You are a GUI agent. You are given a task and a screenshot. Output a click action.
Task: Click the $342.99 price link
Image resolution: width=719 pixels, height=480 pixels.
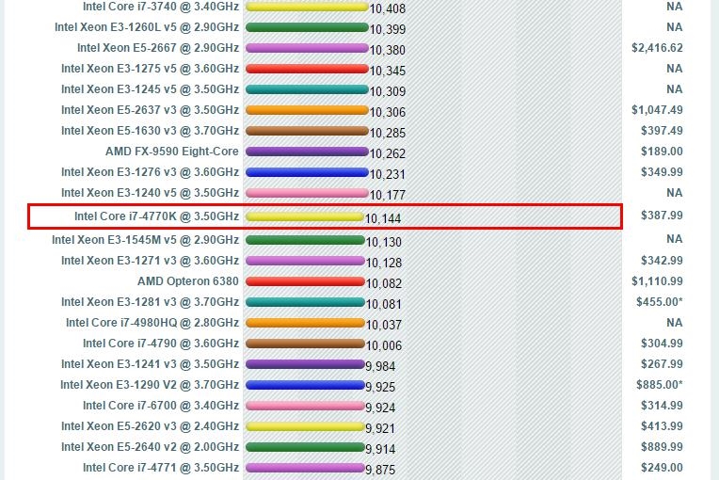pyautogui.click(x=662, y=261)
